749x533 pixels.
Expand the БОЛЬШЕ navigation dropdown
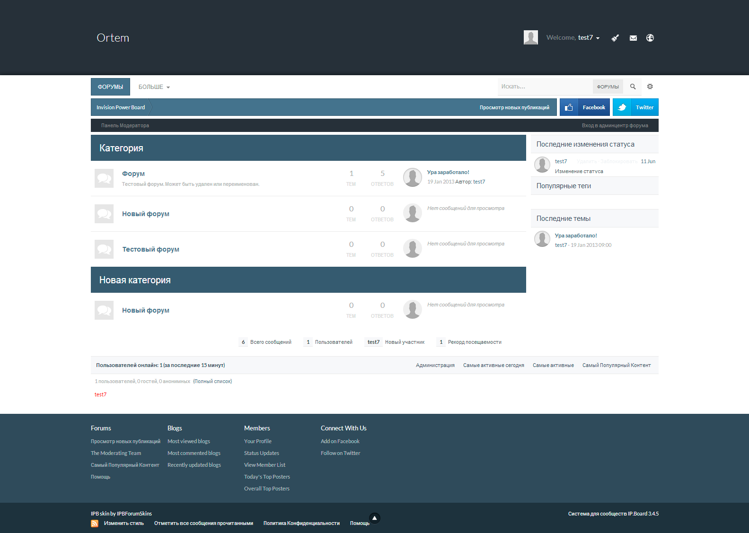(x=154, y=87)
